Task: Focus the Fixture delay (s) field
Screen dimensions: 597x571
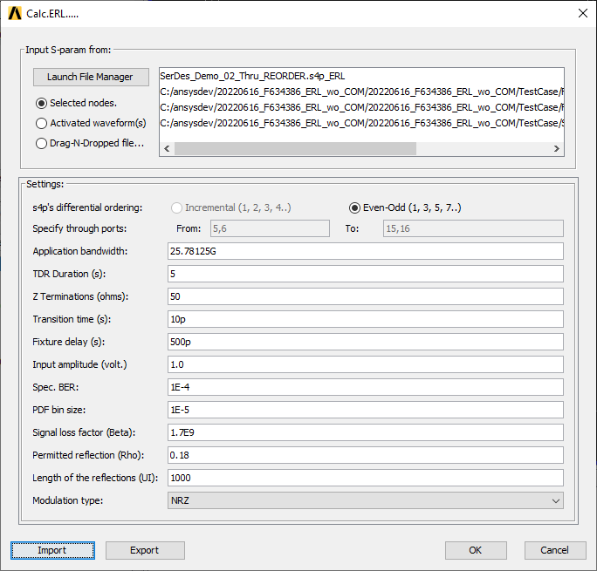Action: click(x=366, y=342)
